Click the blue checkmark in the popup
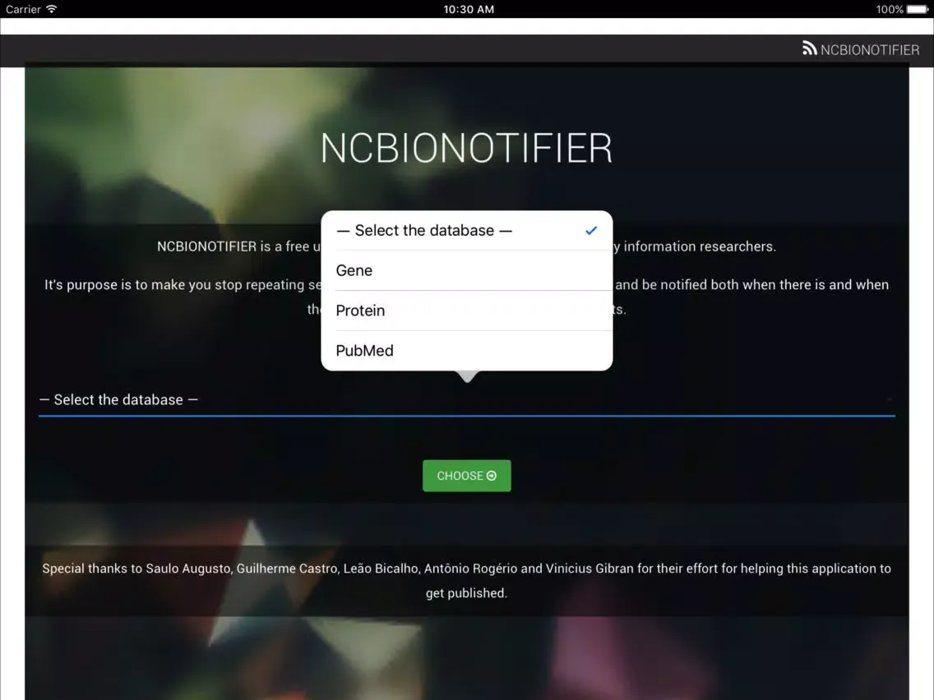Viewport: 934px width, 700px height. (591, 230)
